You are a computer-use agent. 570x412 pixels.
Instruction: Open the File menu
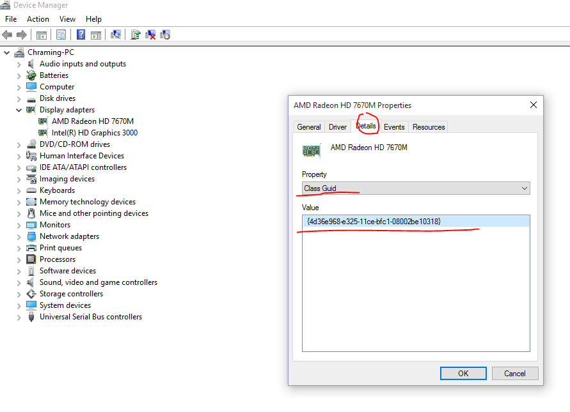[11, 19]
